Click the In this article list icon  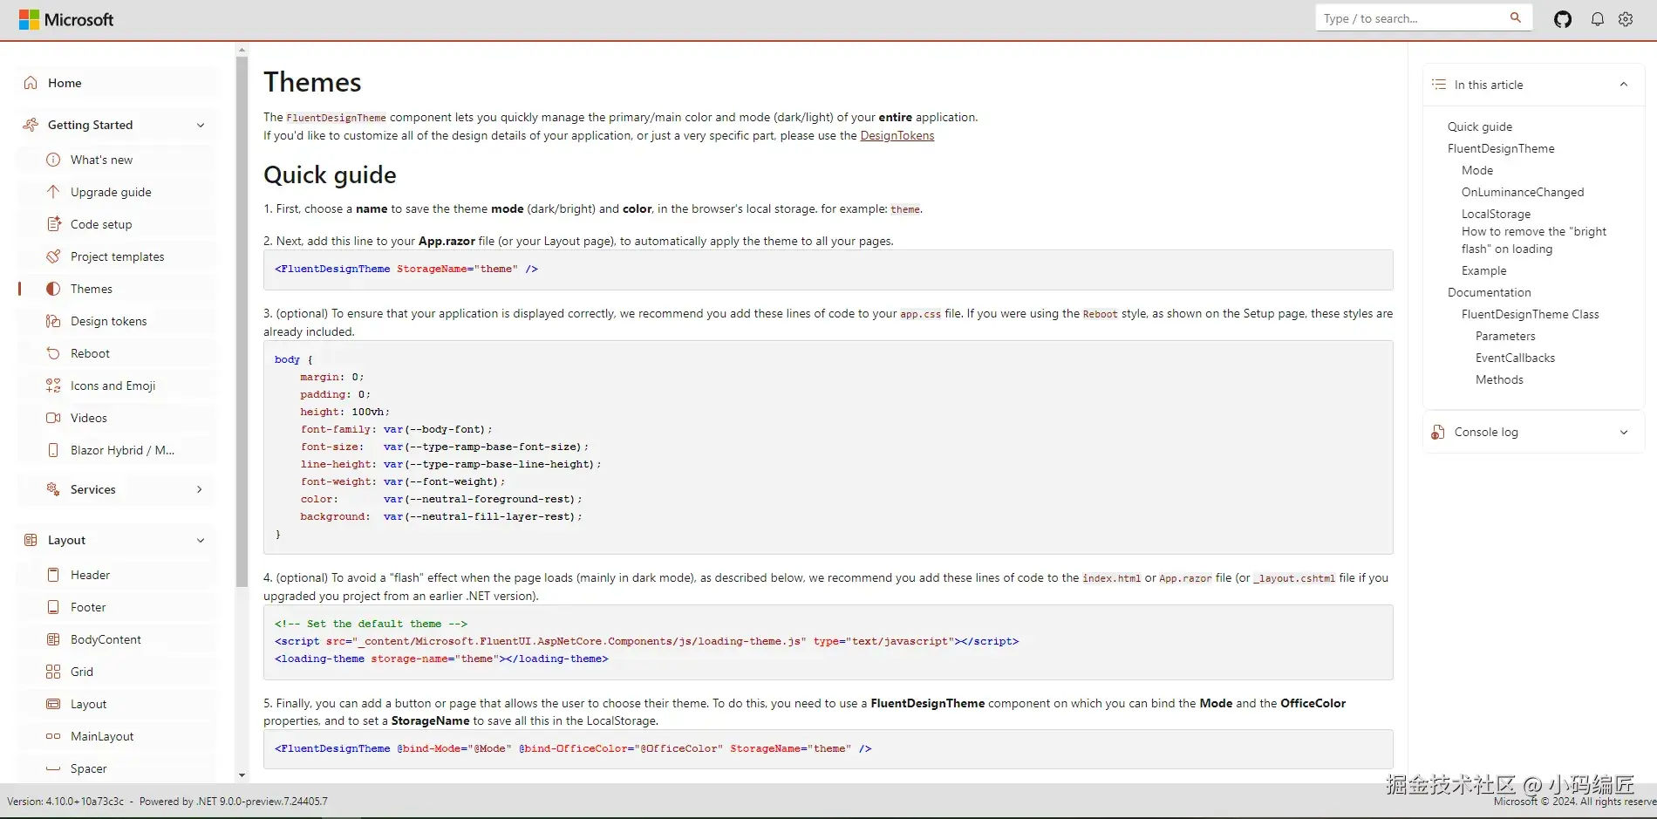click(1439, 85)
